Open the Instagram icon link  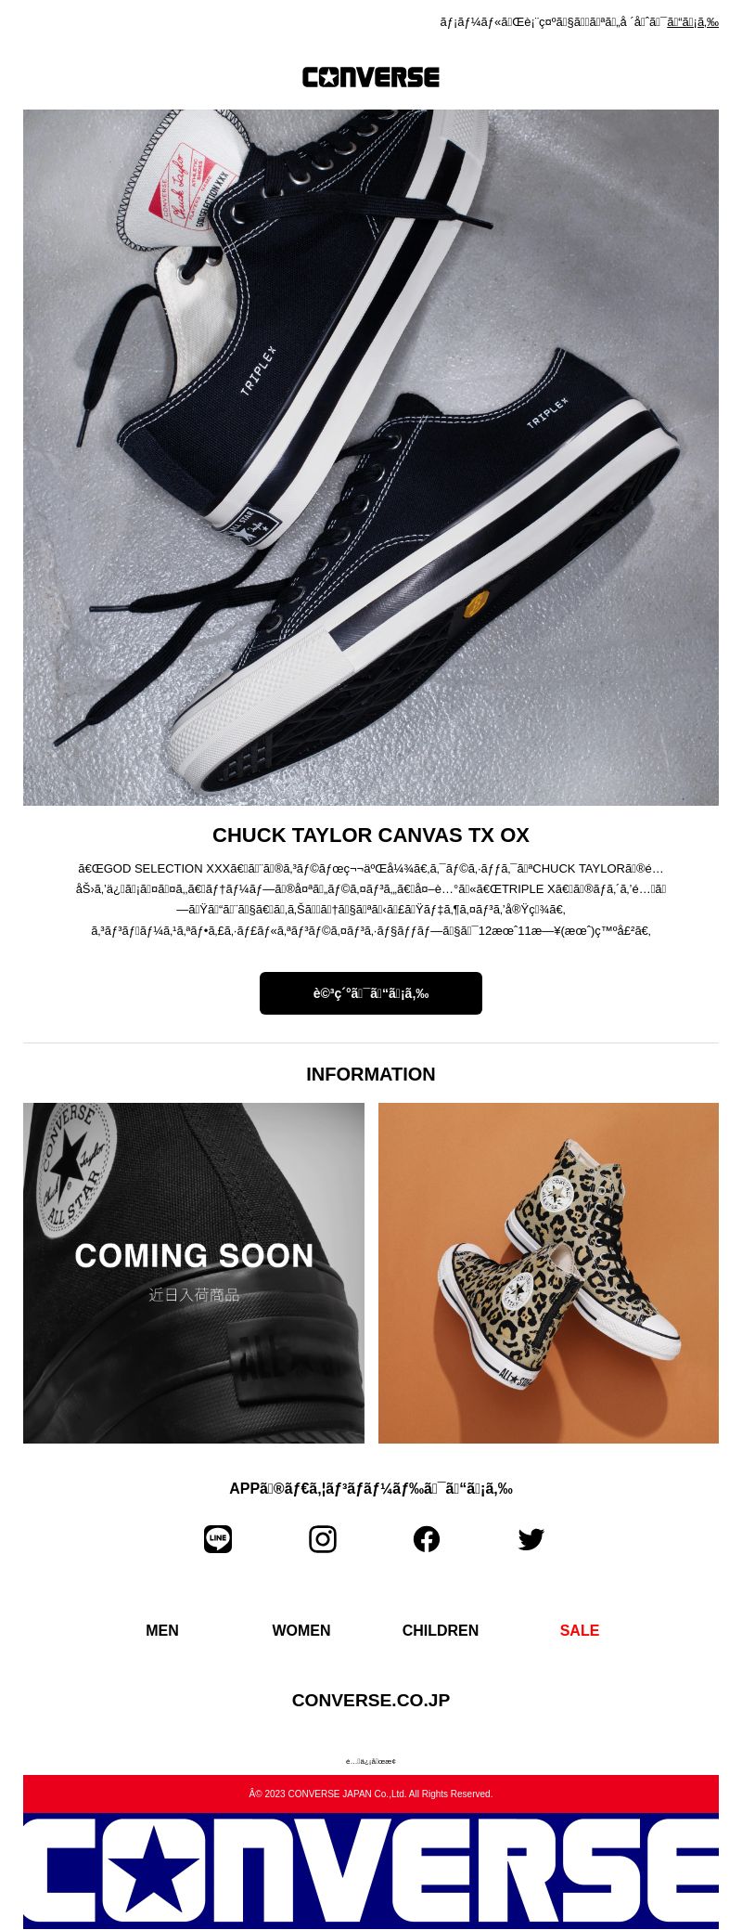point(323,1539)
